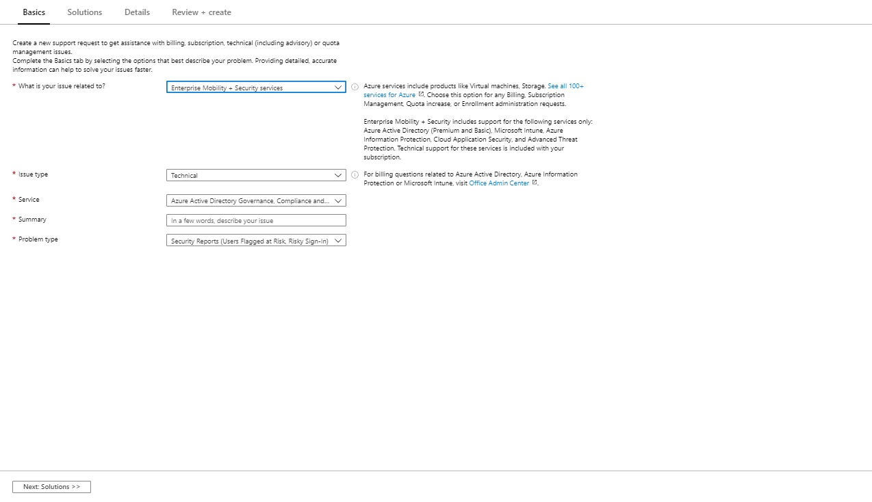Go to the Details tab
Viewport: 872px width, 502px height.
pos(137,12)
